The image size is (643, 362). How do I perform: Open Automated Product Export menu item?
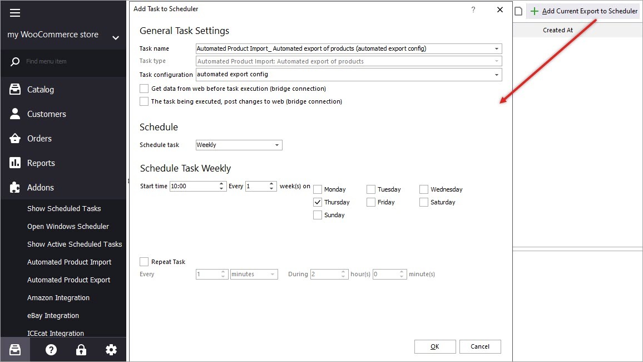(x=68, y=280)
